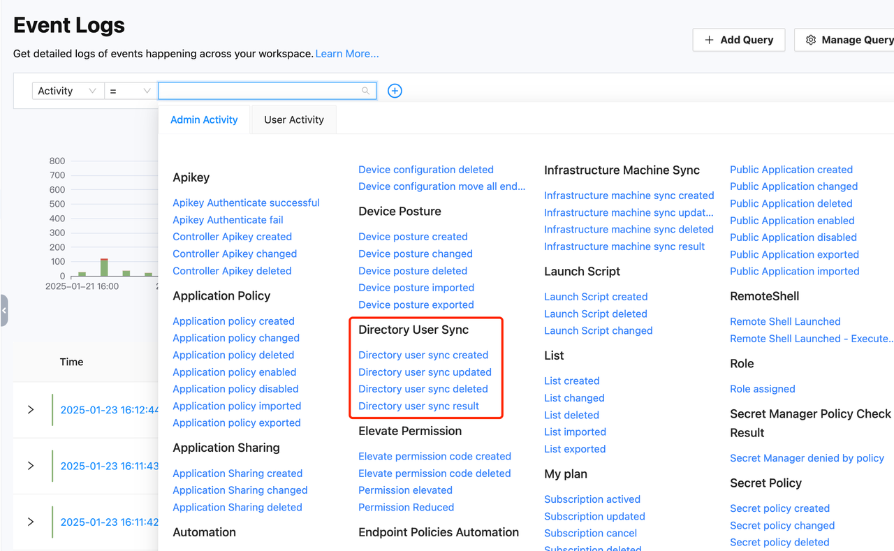
Task: Select Device posture exported
Action: [x=416, y=304]
